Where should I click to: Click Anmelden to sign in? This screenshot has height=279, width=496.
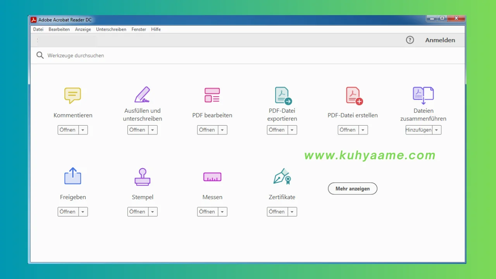[x=440, y=40]
